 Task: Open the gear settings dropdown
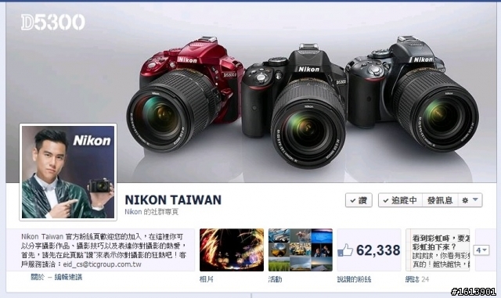(470, 200)
